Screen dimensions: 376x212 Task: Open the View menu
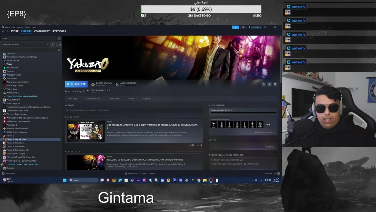[x=13, y=27]
